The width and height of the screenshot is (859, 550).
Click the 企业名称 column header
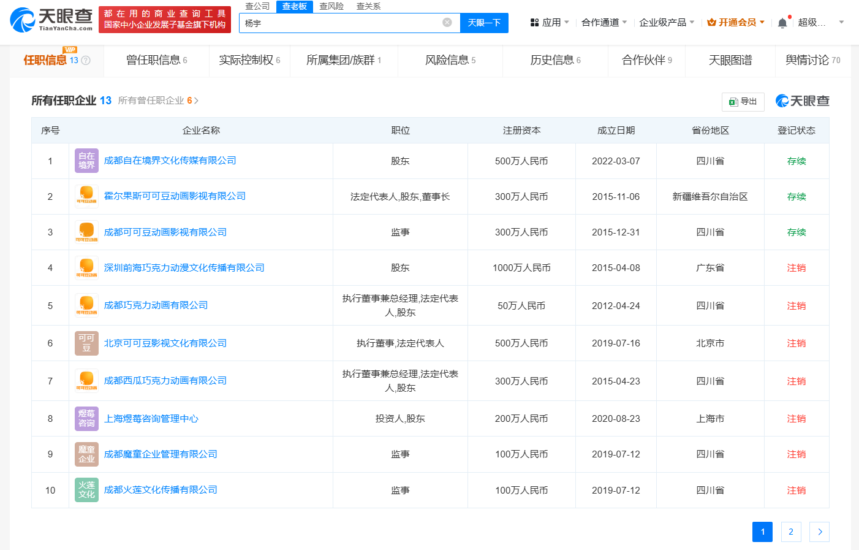tap(201, 131)
